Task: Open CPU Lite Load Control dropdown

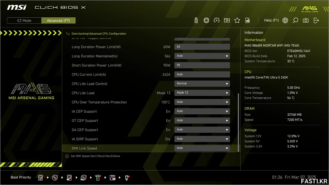Action: point(202,84)
